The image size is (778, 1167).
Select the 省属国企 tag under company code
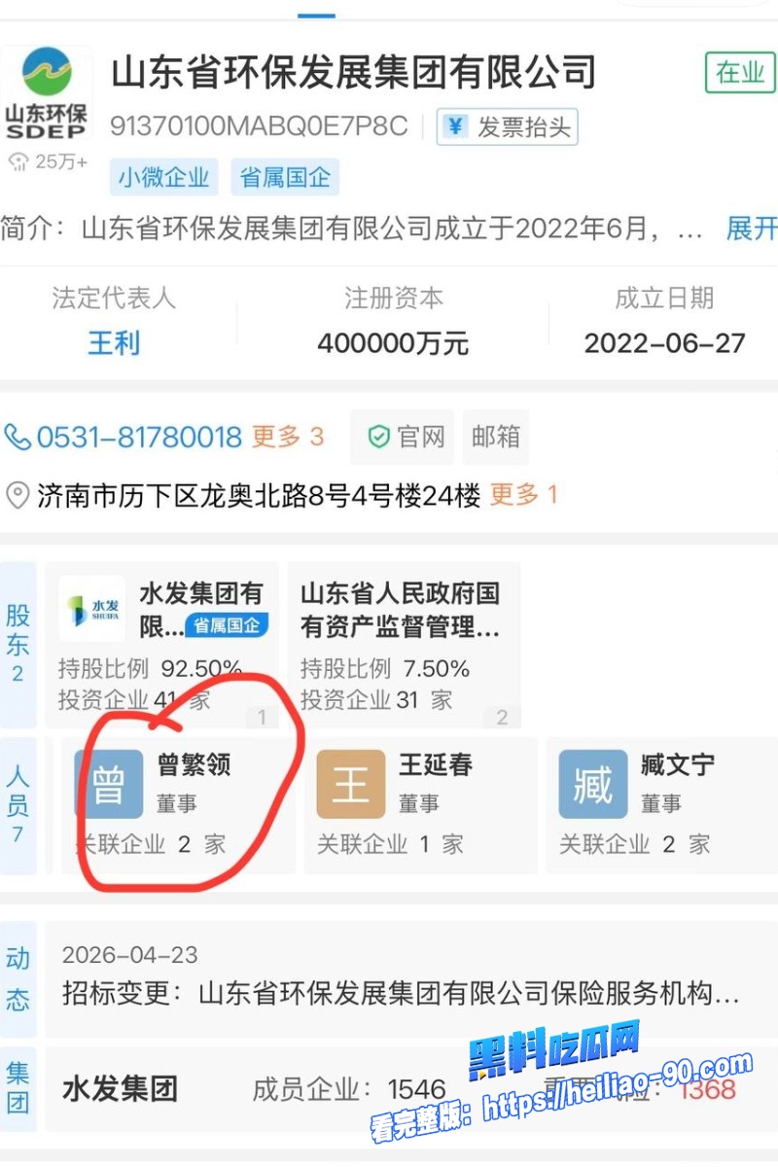[285, 178]
